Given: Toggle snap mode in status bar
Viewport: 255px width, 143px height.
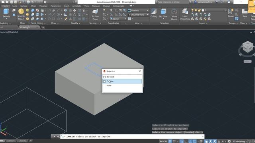Looking at the screenshot, I should coord(175,141).
